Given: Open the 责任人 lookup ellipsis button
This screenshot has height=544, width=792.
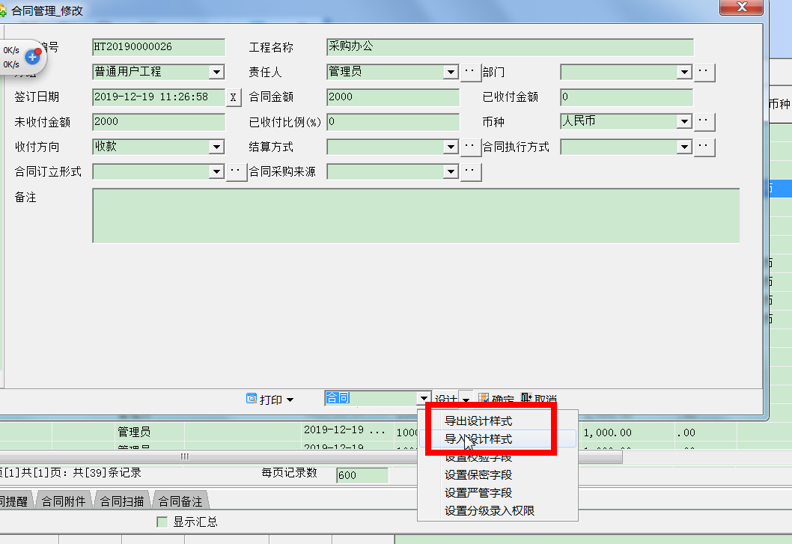Looking at the screenshot, I should click(470, 73).
